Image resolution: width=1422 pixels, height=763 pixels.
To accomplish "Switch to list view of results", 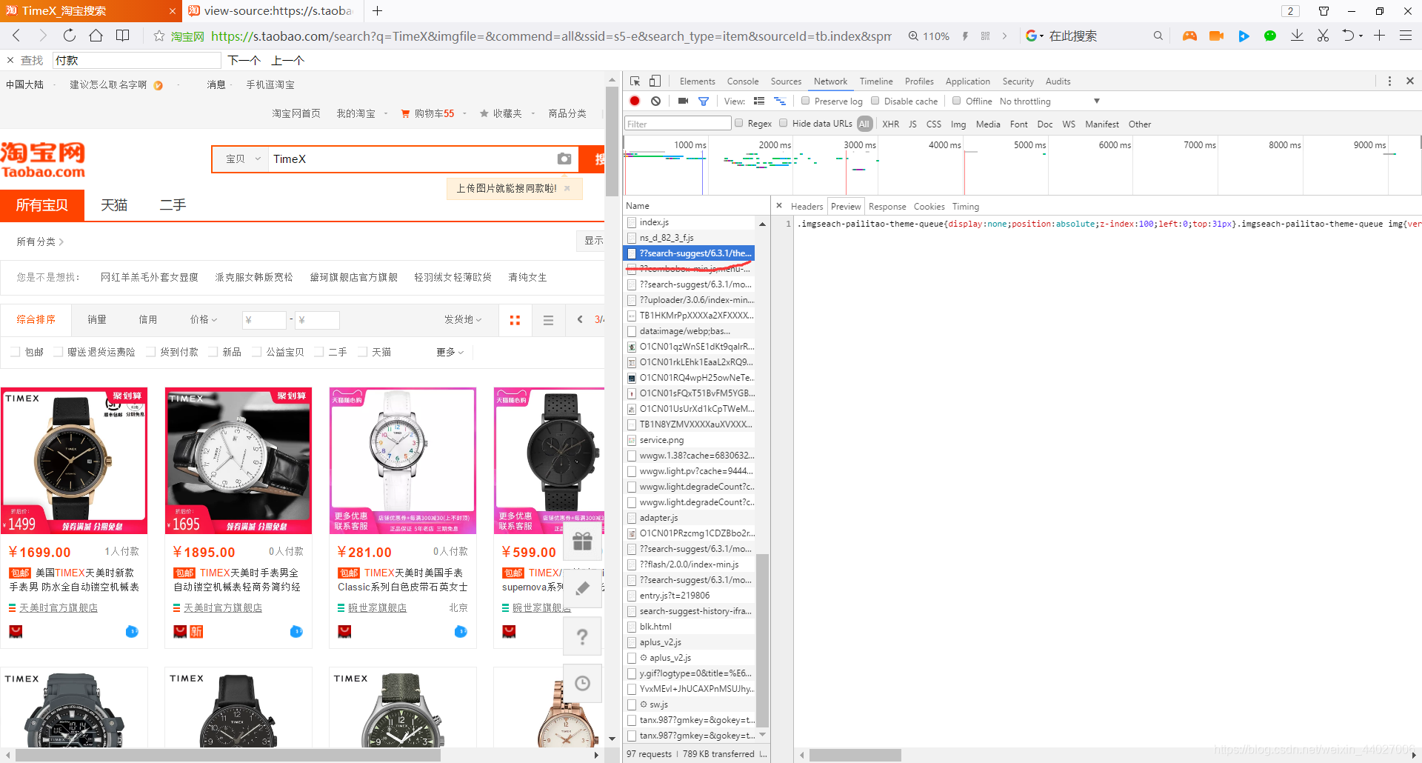I will point(548,320).
